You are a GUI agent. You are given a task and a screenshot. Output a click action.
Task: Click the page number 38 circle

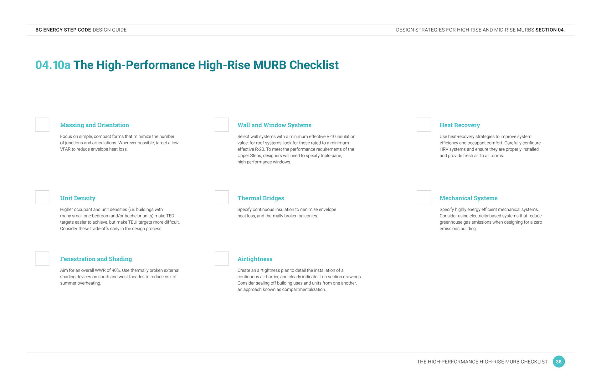[559, 362]
